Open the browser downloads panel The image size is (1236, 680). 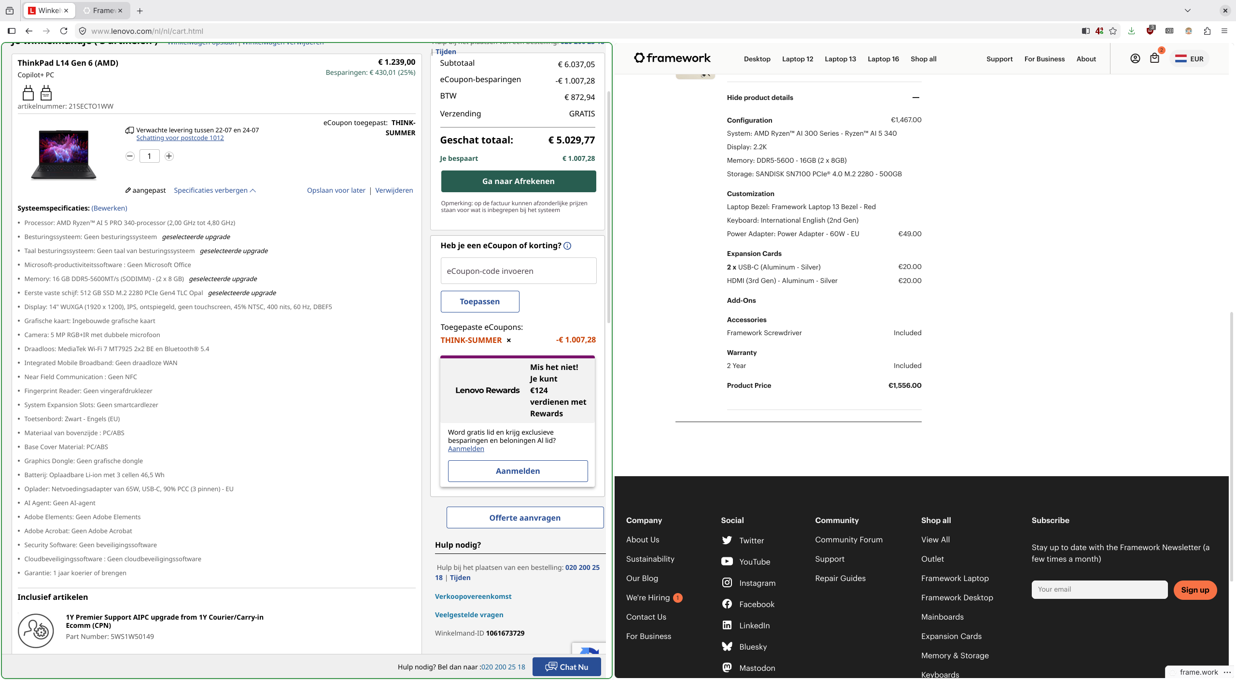click(x=1131, y=31)
